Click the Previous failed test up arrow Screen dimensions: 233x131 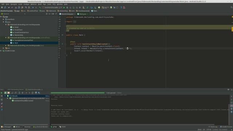[26, 93]
